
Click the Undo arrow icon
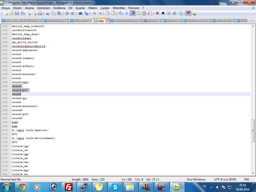(x=67, y=13)
